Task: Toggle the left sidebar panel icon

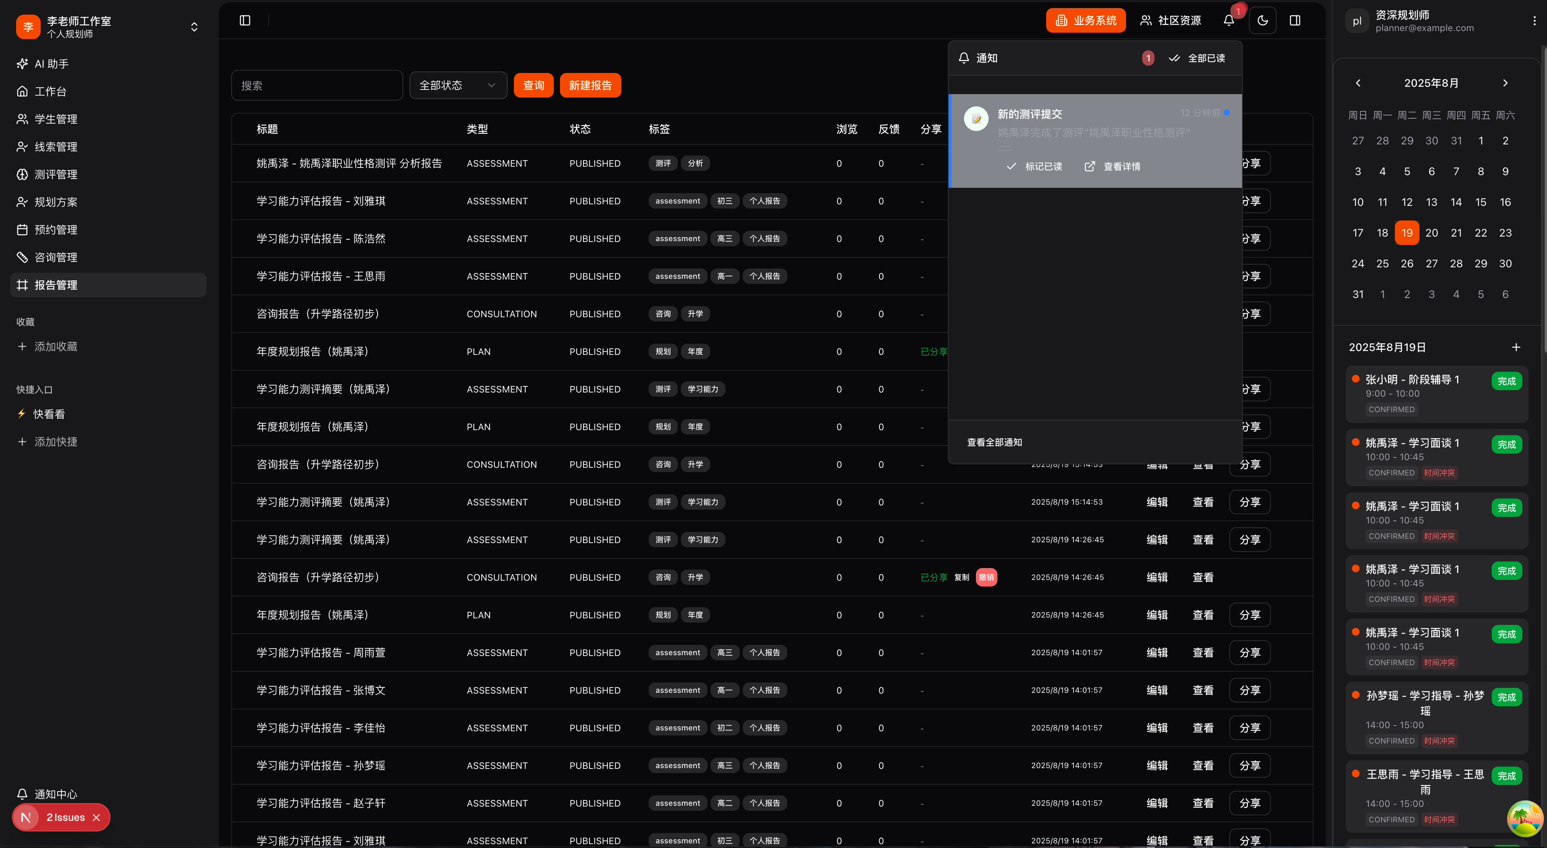Action: click(x=245, y=20)
